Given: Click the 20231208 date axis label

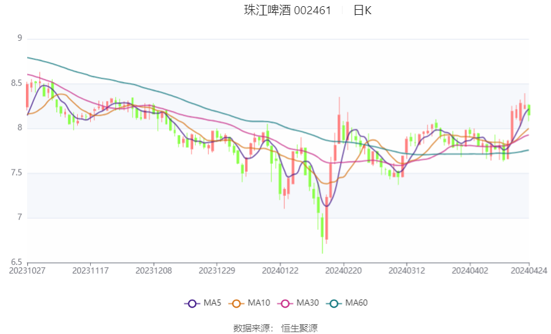Looking at the screenshot, I should tap(154, 271).
